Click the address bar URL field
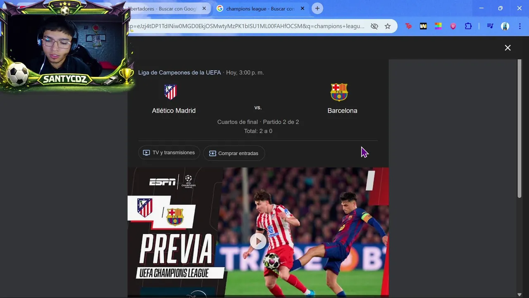Image resolution: width=529 pixels, height=298 pixels. [x=246, y=26]
